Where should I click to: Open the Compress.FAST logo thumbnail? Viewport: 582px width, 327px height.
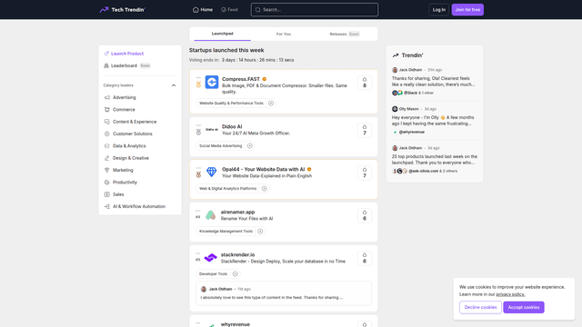click(212, 82)
